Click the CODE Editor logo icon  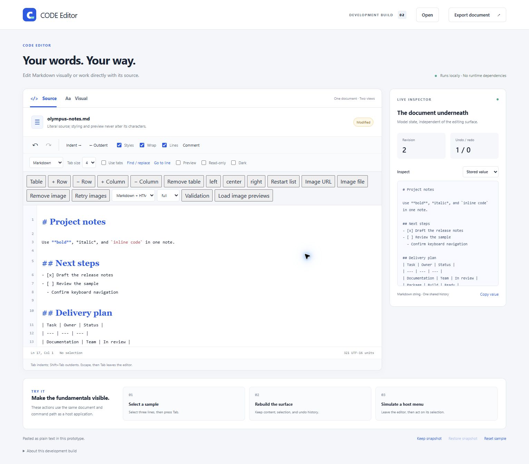click(x=29, y=15)
